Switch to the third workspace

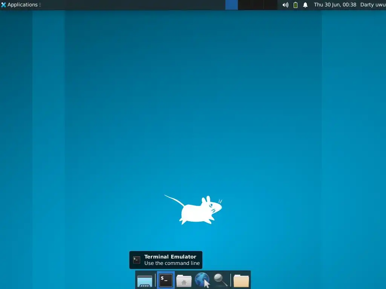(257, 5)
